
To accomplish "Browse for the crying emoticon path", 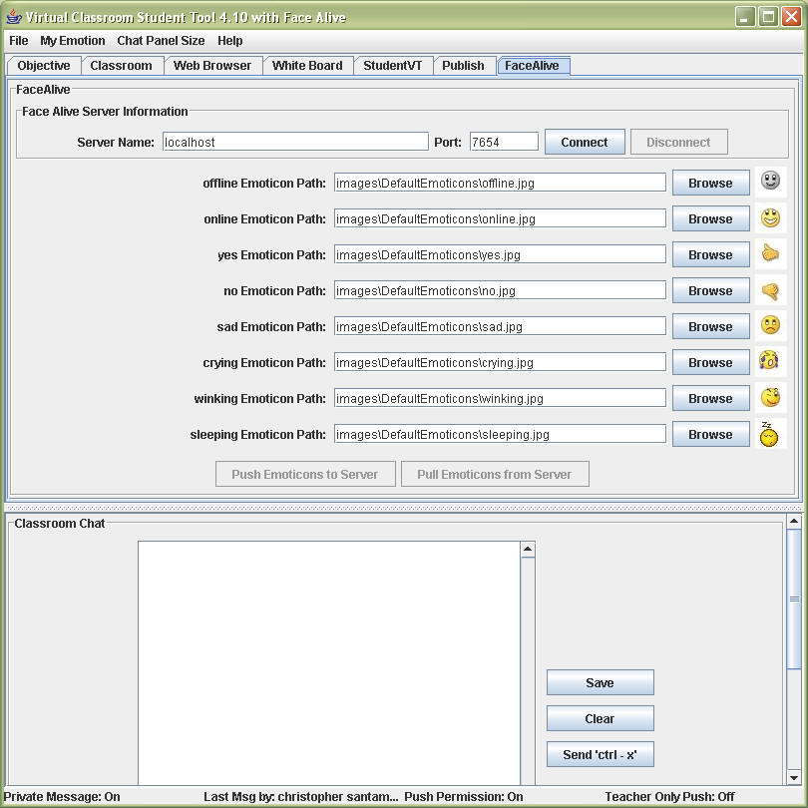I will [710, 363].
